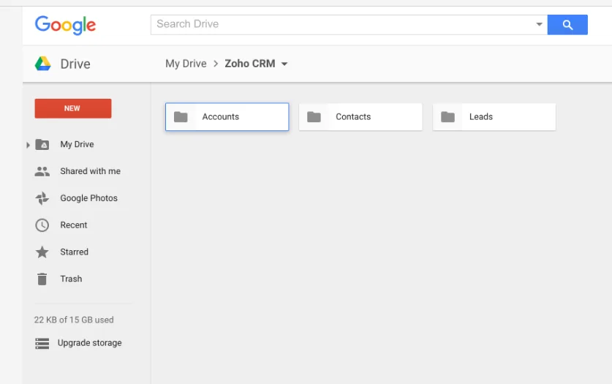Click the Upgrade storage stack icon

click(x=42, y=344)
